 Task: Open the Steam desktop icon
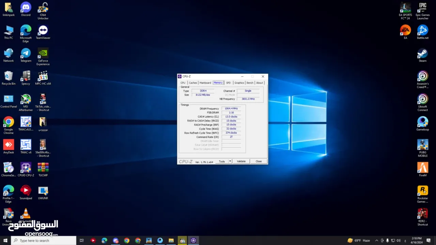click(423, 55)
